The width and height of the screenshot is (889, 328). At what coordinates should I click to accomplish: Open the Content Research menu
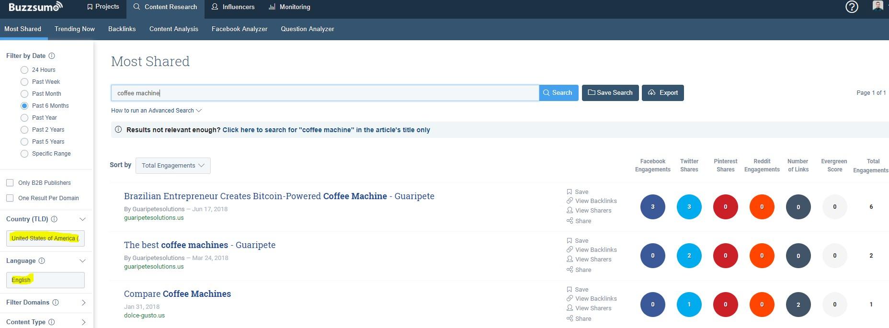[x=165, y=7]
